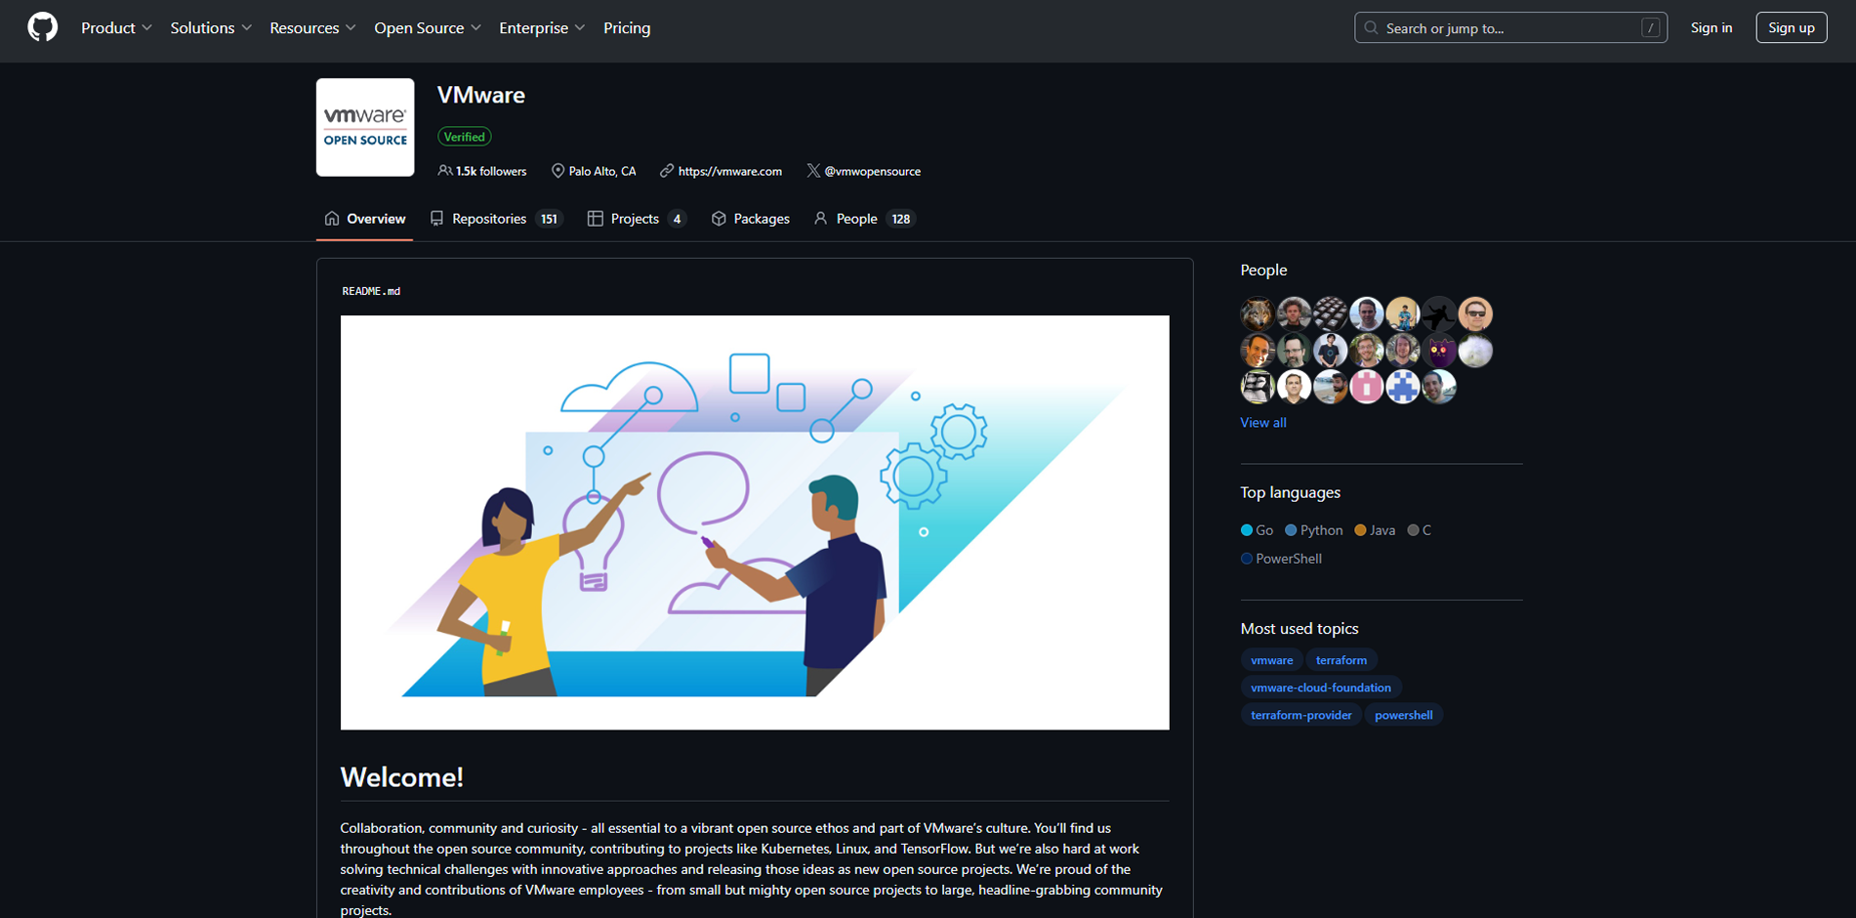The height and width of the screenshot is (918, 1856).
Task: Click the home icon on Overview tab
Action: (332, 219)
